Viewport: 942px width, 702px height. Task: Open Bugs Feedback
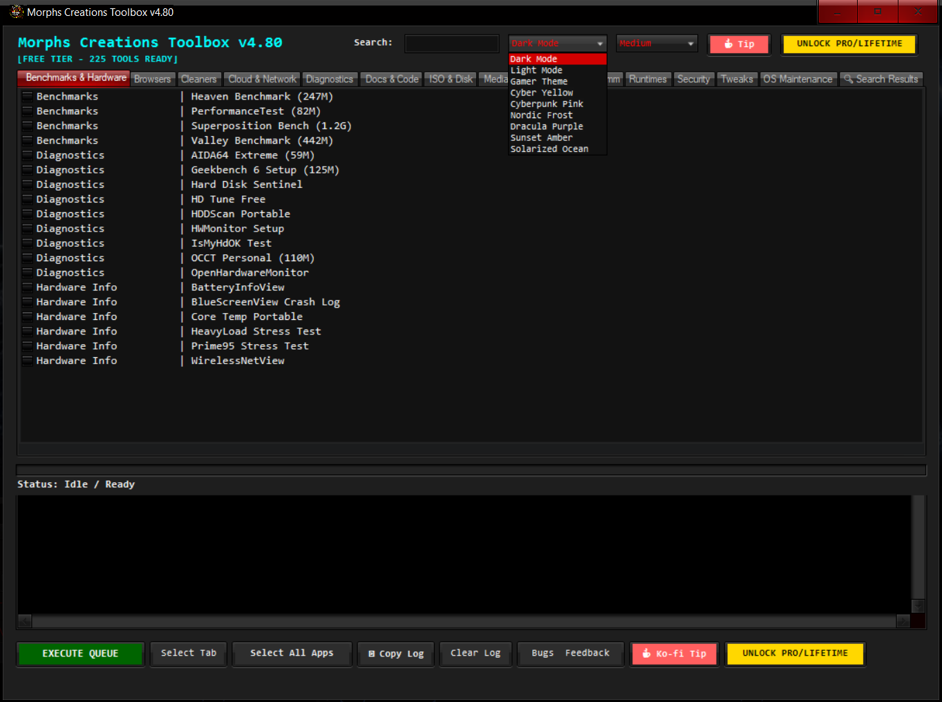pyautogui.click(x=571, y=653)
